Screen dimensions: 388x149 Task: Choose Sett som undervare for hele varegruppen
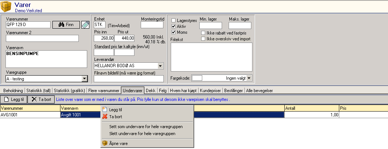147,127
